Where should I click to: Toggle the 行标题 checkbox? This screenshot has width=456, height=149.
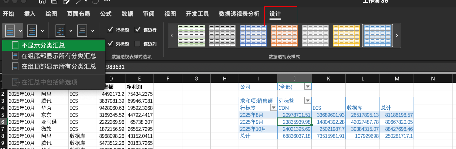coord(110,30)
